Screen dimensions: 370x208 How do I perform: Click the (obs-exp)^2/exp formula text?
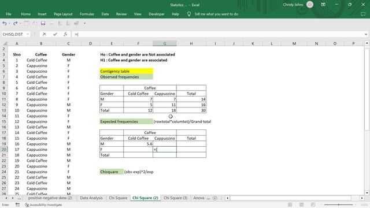(139, 172)
